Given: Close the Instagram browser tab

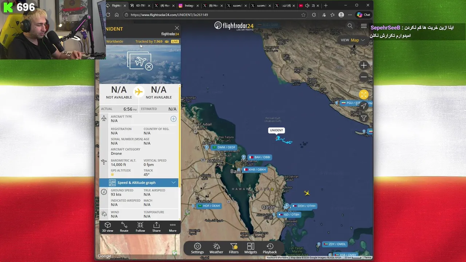Looking at the screenshot, I should tap(198, 6).
